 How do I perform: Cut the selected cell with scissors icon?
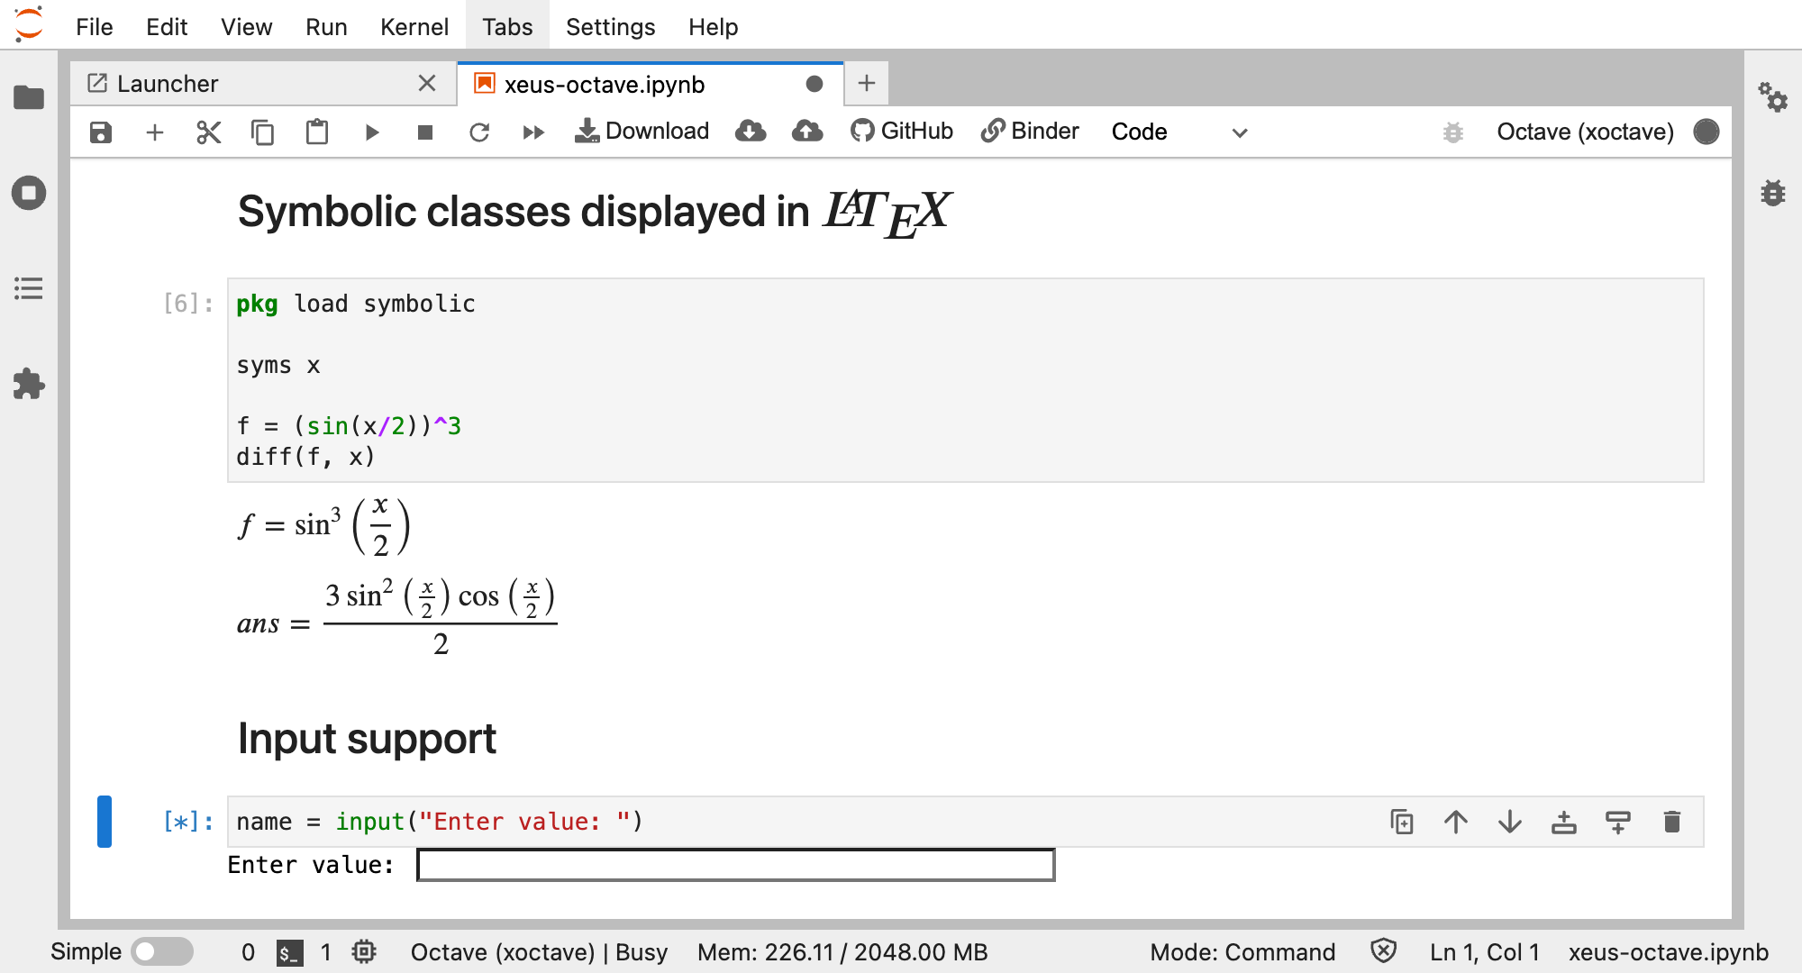click(208, 132)
